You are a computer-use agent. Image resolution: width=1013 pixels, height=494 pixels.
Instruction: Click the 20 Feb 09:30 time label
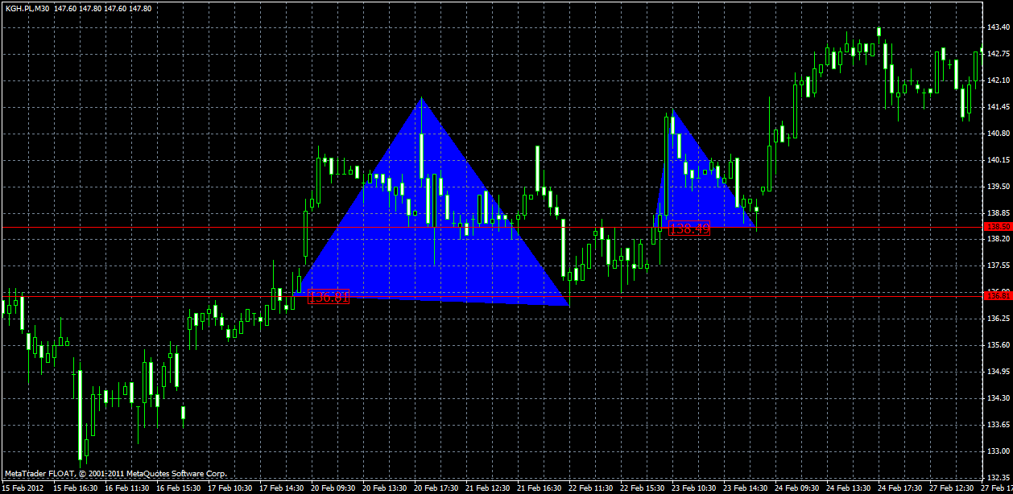coord(333,488)
